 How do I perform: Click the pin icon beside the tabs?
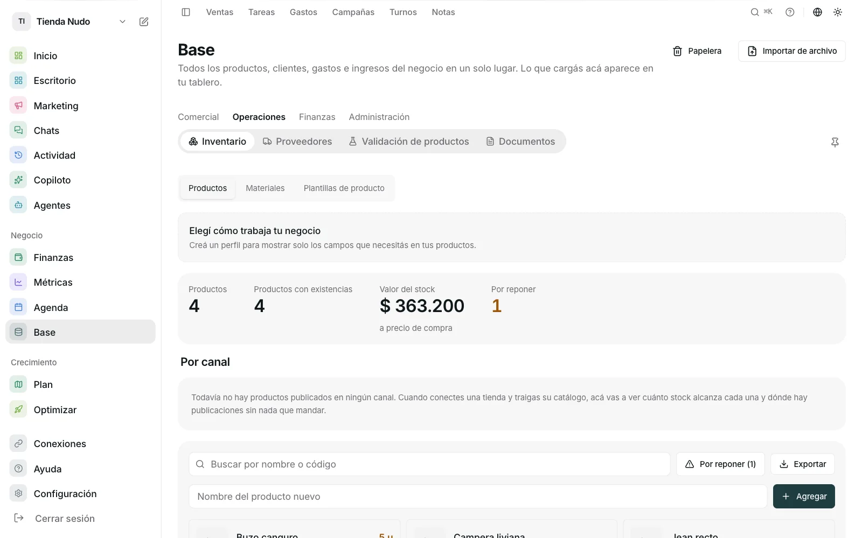pos(835,142)
